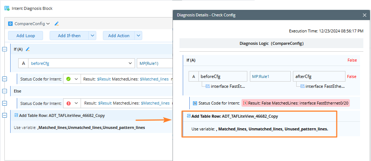This screenshot has width=371, height=161.
Task: Collapse the Add Table Row section
Action: [5, 115]
